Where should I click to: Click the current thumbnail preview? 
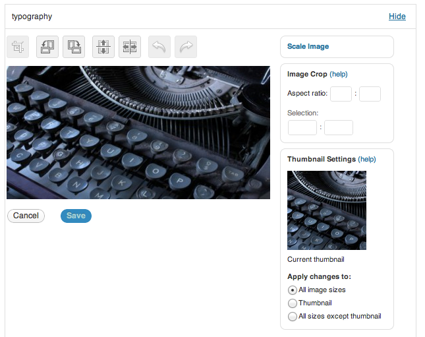pyautogui.click(x=327, y=210)
